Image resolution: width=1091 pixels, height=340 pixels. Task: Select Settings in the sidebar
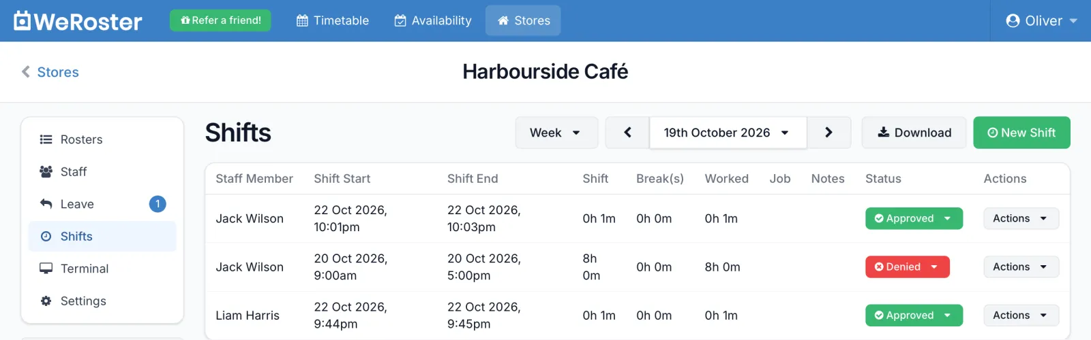coord(102,301)
